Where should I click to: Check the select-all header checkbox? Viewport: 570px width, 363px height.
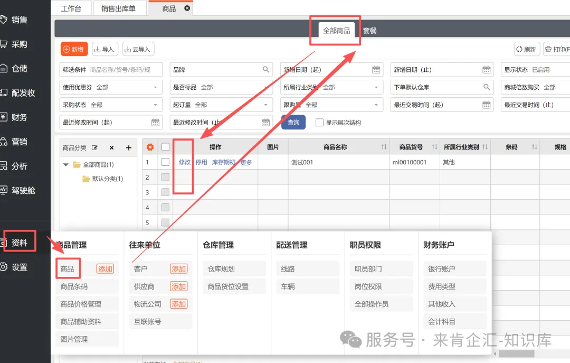165,147
